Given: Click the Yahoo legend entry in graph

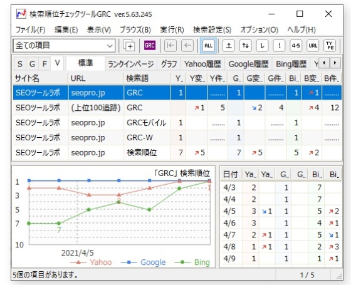Looking at the screenshot, I should coord(91,262).
